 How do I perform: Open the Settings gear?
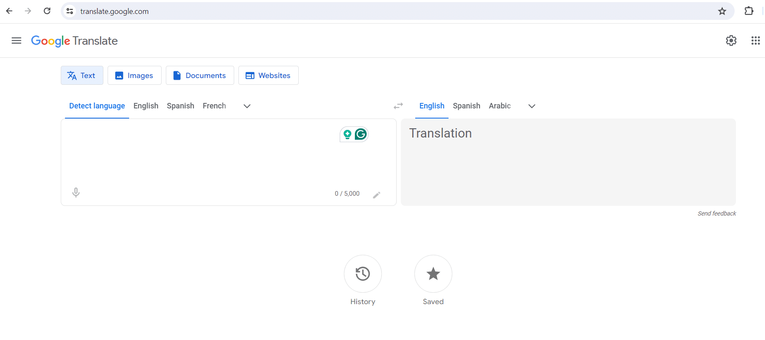[x=731, y=40]
